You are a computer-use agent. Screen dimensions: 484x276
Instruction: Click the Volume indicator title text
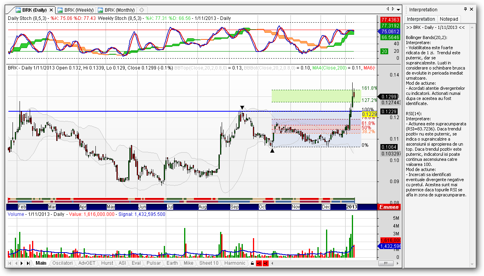[x=16, y=214]
